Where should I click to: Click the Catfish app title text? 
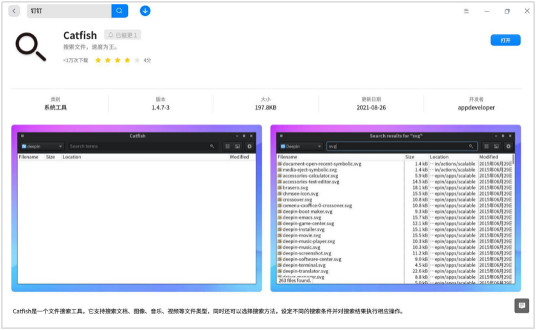[x=80, y=35]
